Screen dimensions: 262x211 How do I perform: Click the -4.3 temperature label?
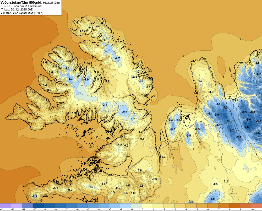197,129
